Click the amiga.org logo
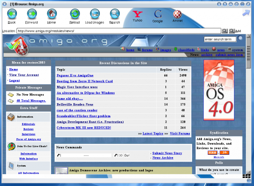The image size is (254, 186). tap(18, 46)
